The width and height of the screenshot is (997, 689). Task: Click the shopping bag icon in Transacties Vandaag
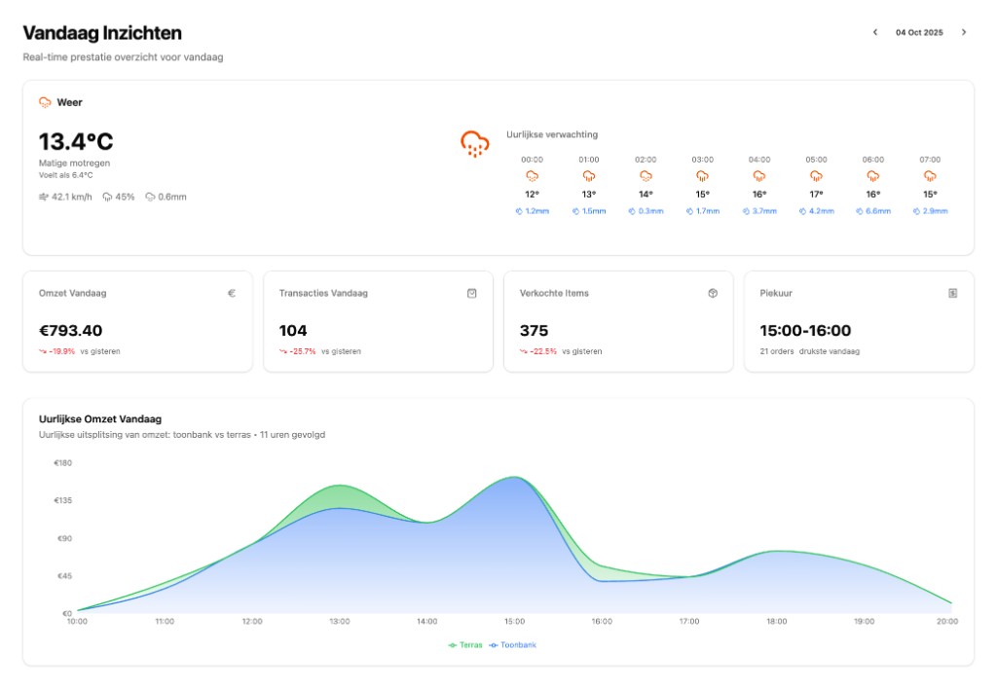472,293
